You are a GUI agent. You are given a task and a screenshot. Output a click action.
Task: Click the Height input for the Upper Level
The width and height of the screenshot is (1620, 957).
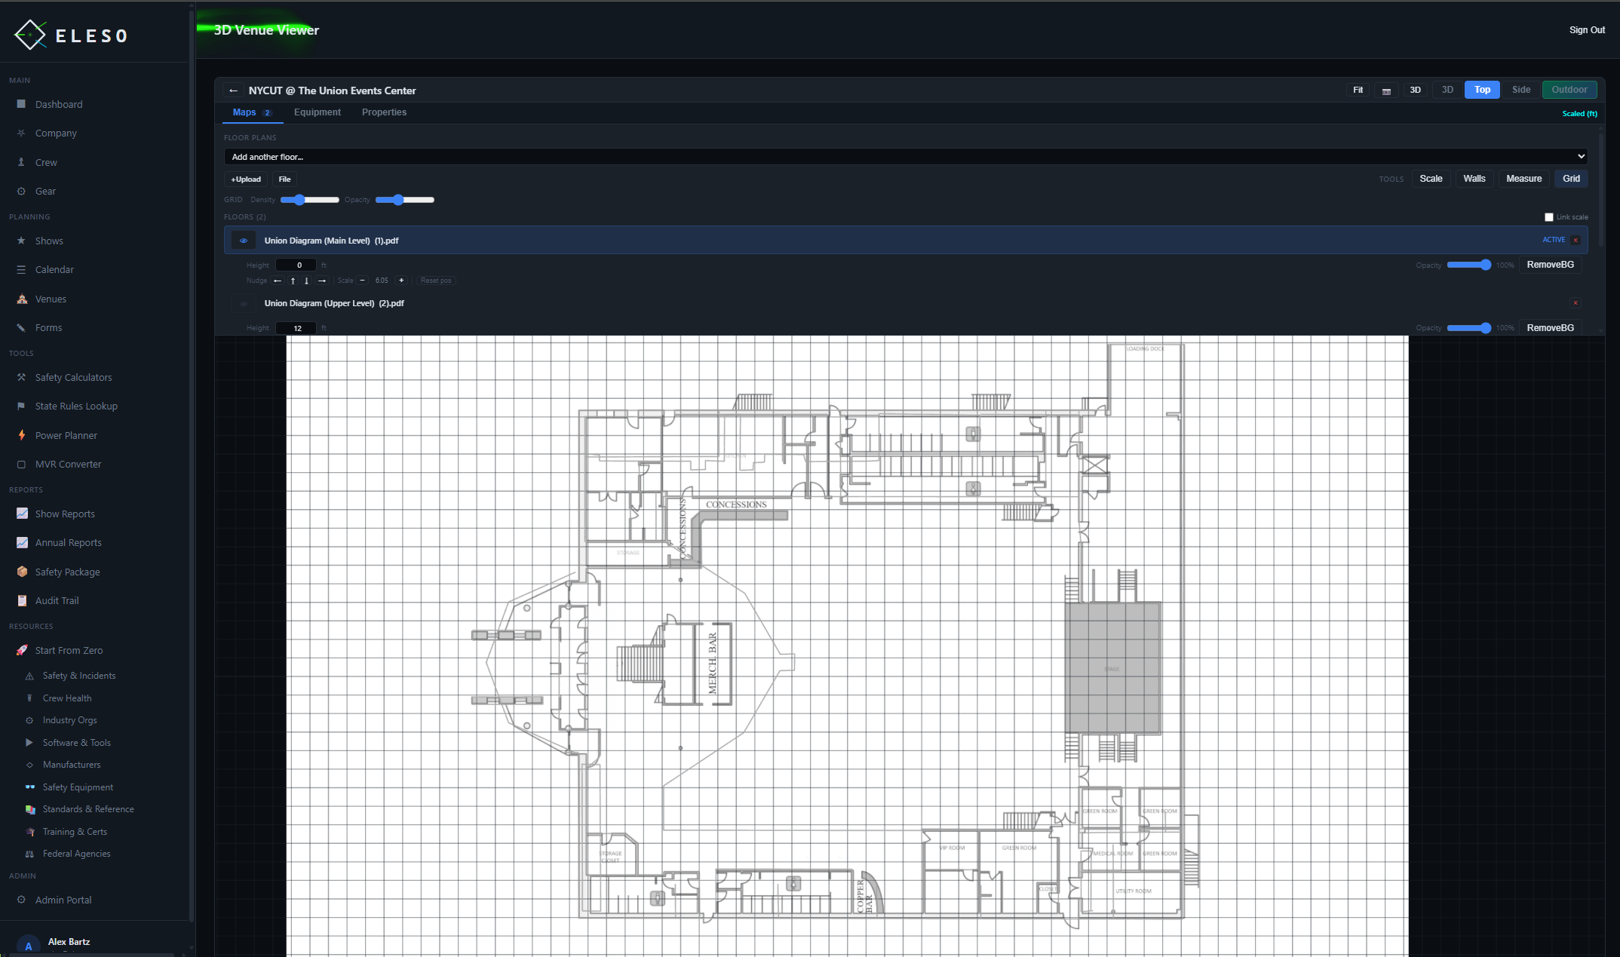click(x=296, y=328)
